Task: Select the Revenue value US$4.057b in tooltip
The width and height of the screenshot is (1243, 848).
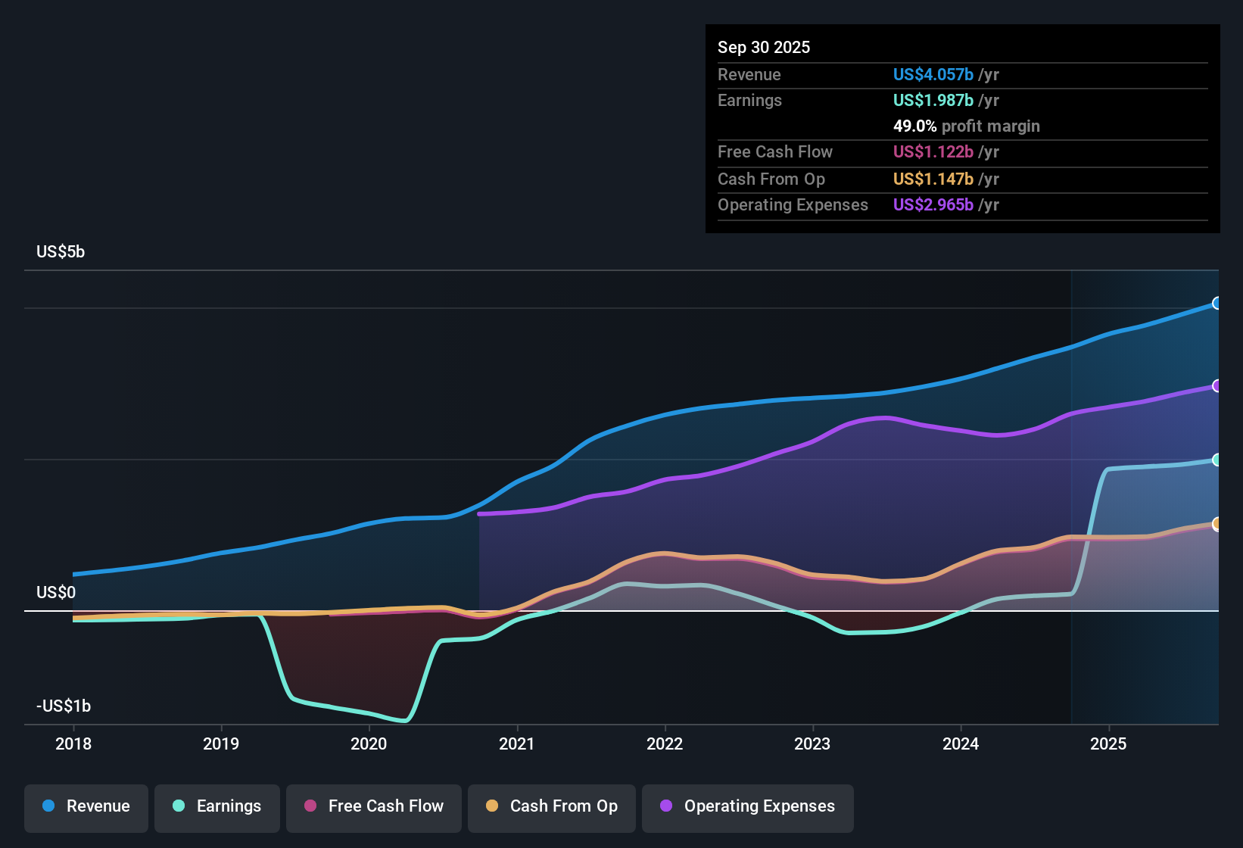Action: [x=933, y=74]
